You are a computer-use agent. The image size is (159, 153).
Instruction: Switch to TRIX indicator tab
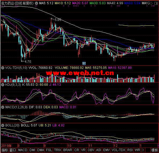coord(58,150)
